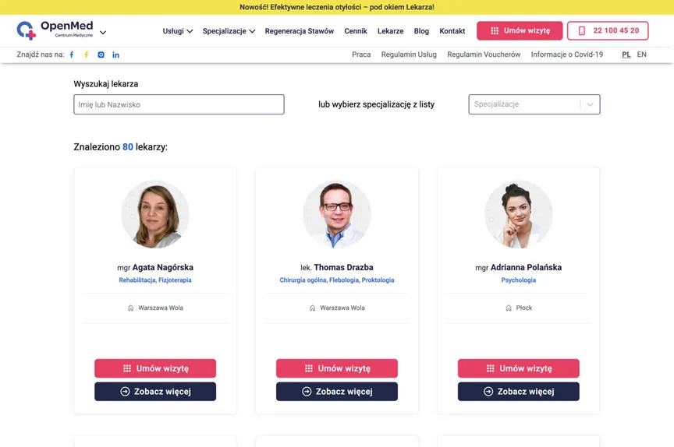Click Adrianna Polańska's profile photo

(519, 214)
